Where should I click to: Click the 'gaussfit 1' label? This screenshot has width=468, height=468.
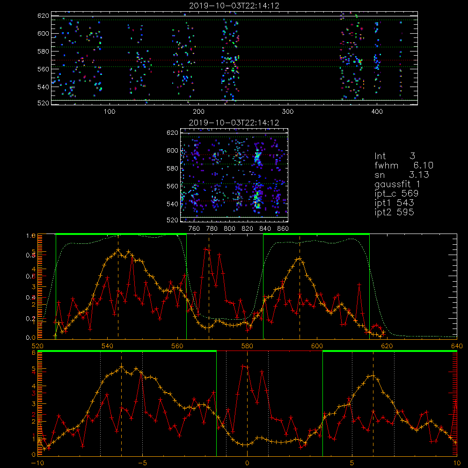pos(397,184)
